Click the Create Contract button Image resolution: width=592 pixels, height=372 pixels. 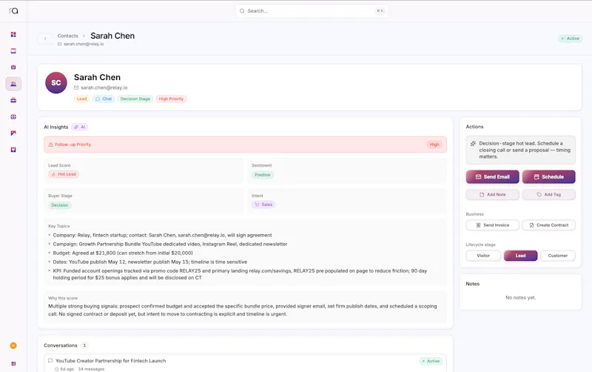548,225
